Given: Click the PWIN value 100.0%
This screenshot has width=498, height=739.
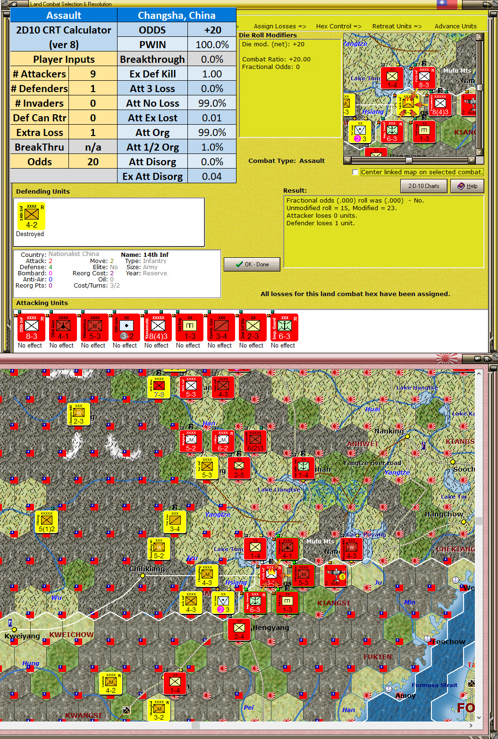Looking at the screenshot, I should pos(212,45).
